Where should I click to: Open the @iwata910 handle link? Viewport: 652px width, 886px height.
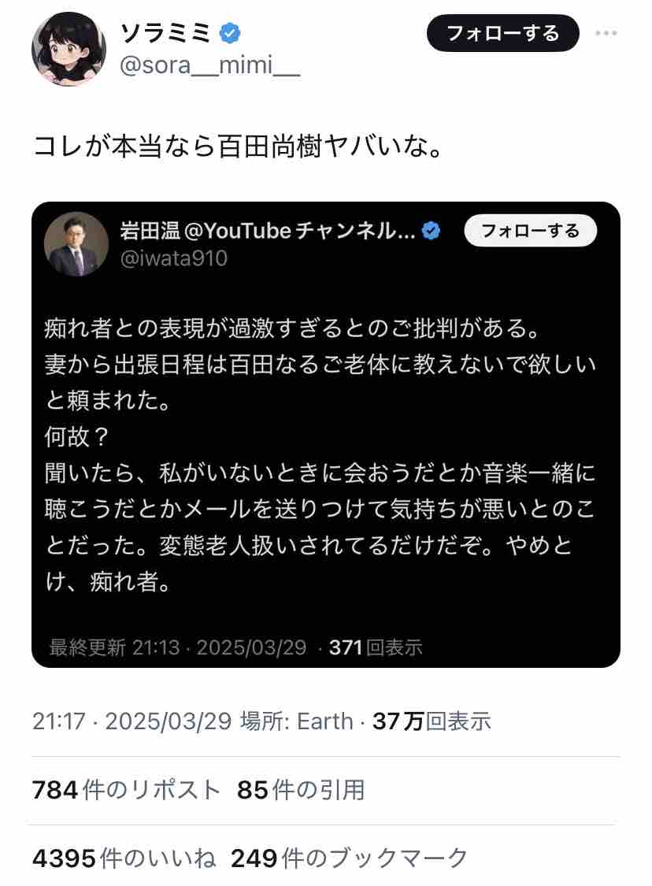173,258
